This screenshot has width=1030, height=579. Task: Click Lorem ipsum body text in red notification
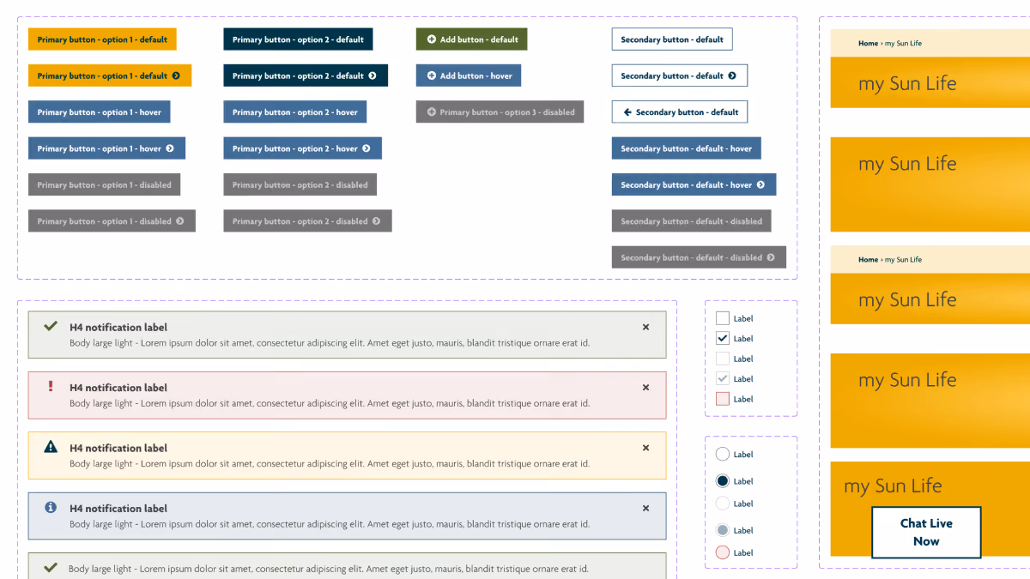pos(330,403)
